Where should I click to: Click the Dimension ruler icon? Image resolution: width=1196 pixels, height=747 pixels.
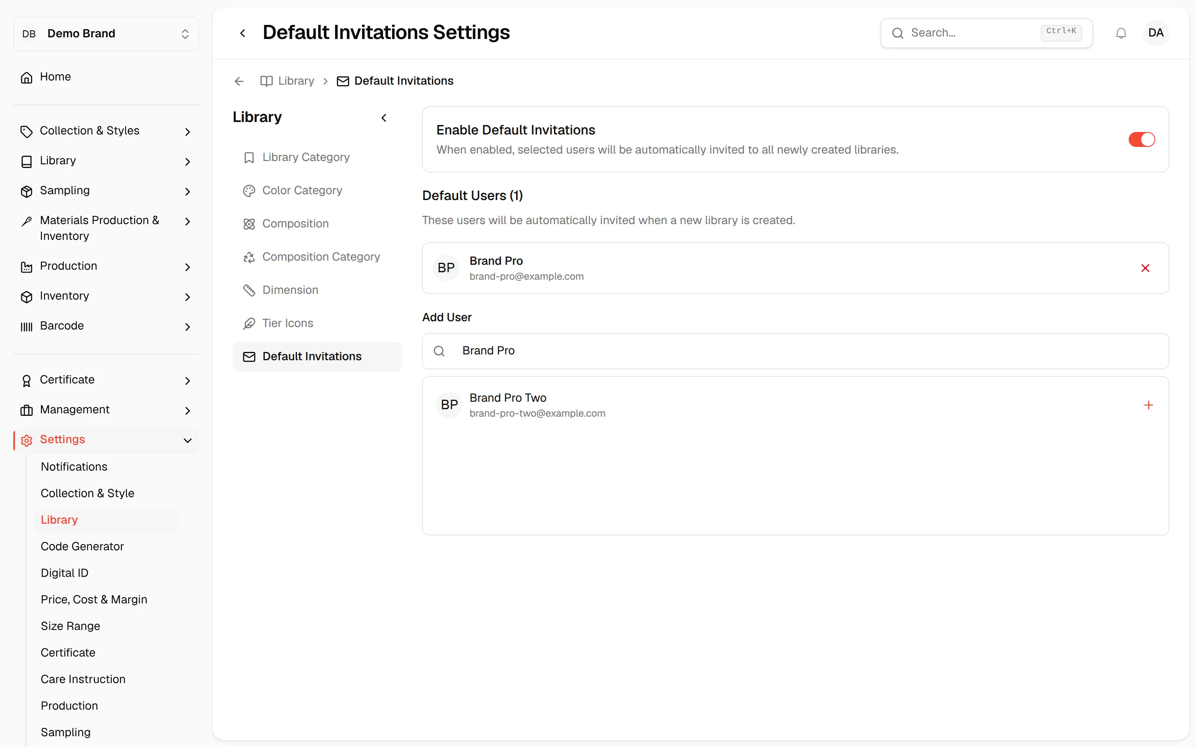[x=249, y=290]
